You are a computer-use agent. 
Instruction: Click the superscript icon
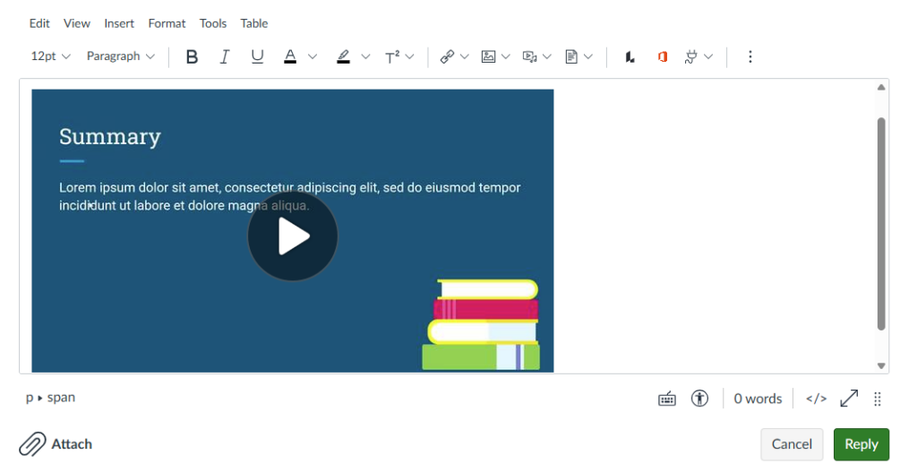point(392,56)
